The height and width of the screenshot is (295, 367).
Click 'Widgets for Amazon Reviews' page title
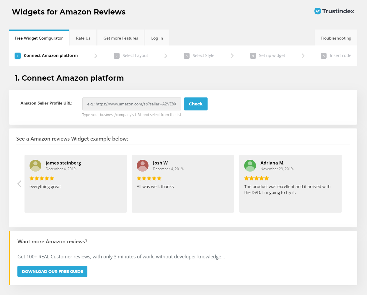69,12
